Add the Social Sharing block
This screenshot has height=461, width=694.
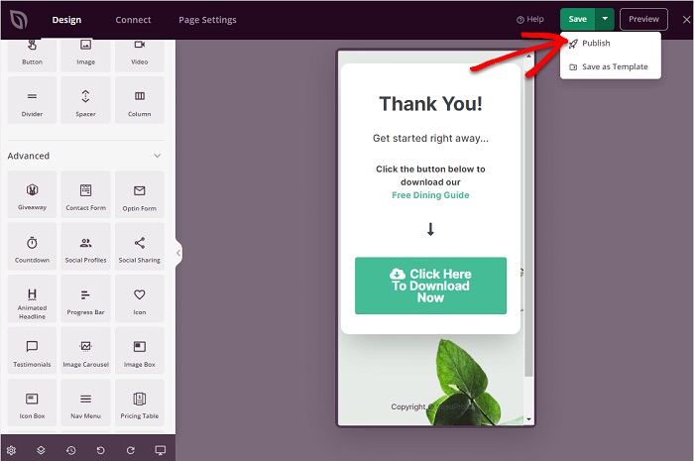pos(140,247)
